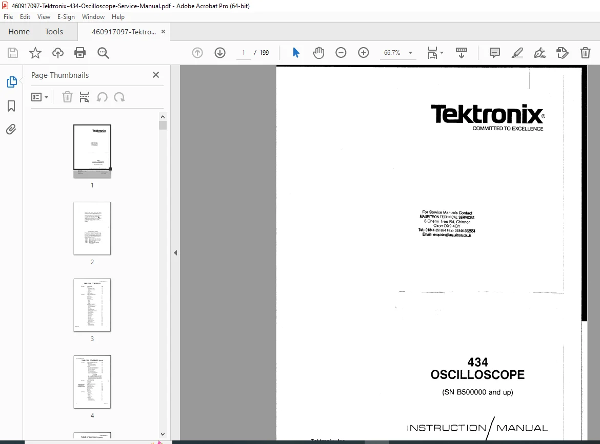Close the Page Thumbnails panel
This screenshot has height=444, width=600.
click(156, 75)
